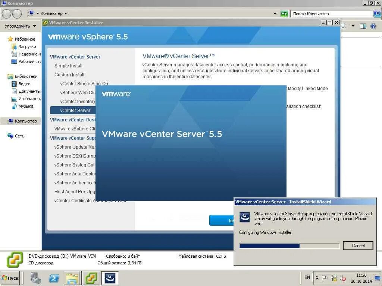382x286 pixels.
Task: Click the DVD drive VMware VIM icon
Action: point(14,258)
